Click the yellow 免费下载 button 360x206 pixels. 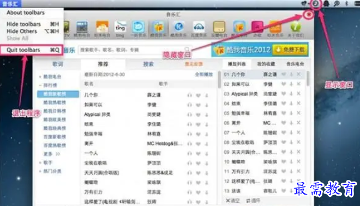[x=290, y=49]
